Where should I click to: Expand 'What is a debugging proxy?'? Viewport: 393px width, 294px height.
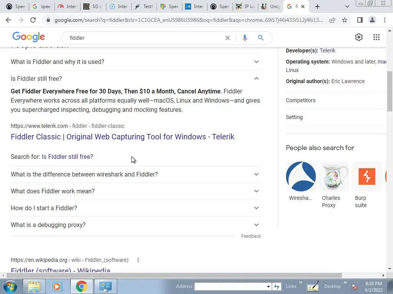click(x=136, y=225)
